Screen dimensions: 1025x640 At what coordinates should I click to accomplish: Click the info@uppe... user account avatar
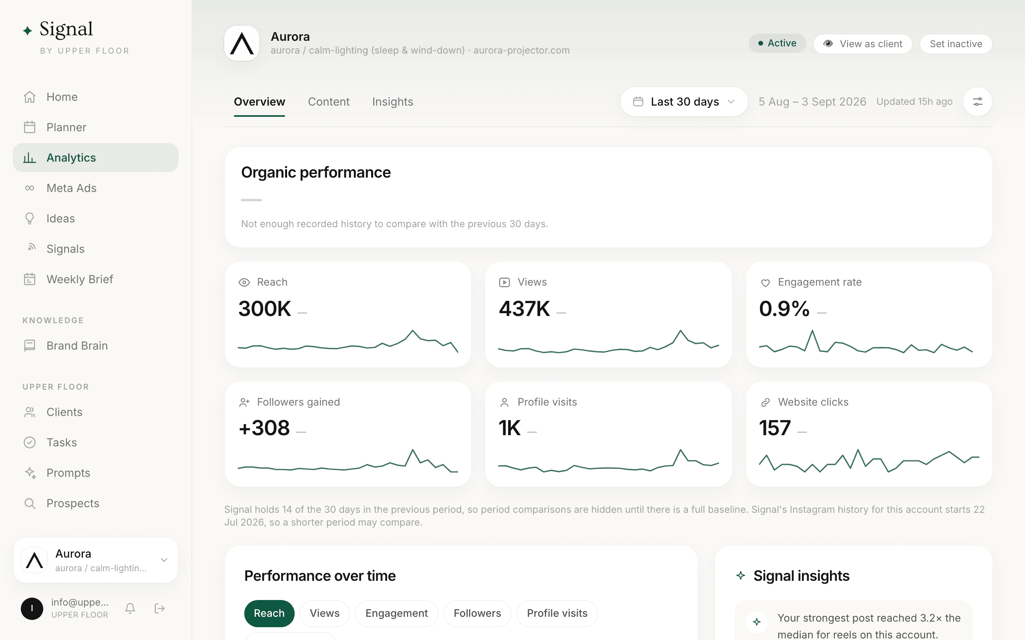pyautogui.click(x=32, y=609)
